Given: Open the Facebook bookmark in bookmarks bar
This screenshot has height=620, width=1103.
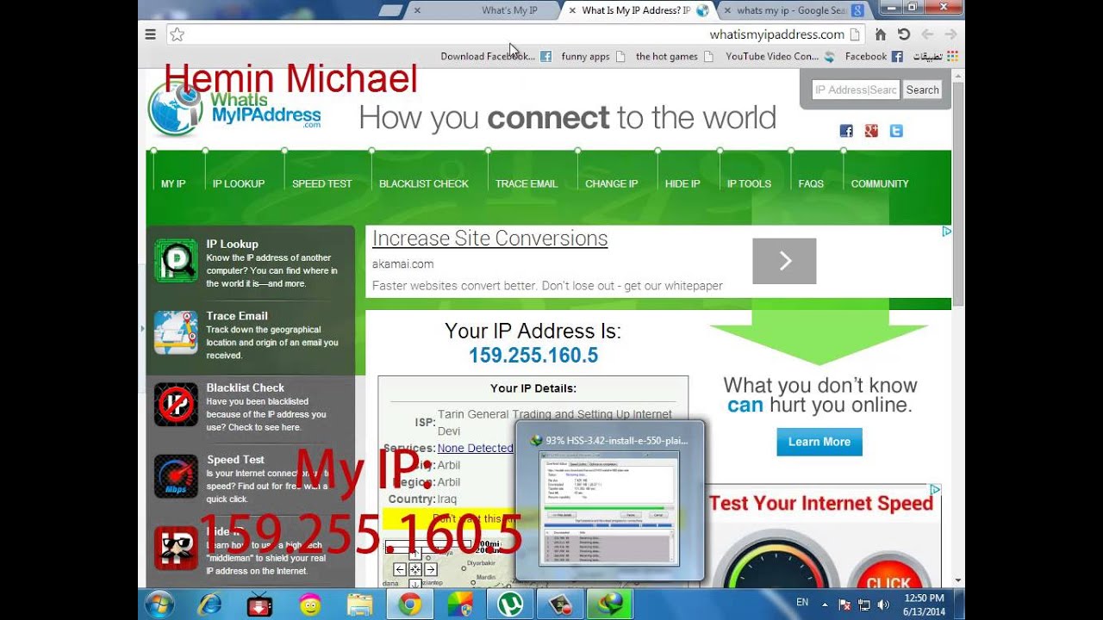Looking at the screenshot, I should click(874, 57).
